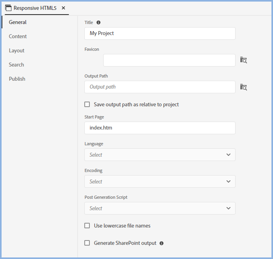Expand the Encoding dropdown

pos(160,181)
